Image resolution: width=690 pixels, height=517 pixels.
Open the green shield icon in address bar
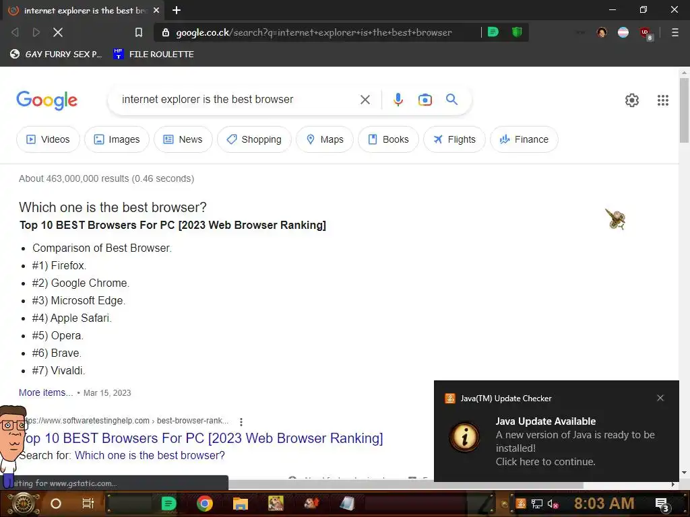point(517,32)
